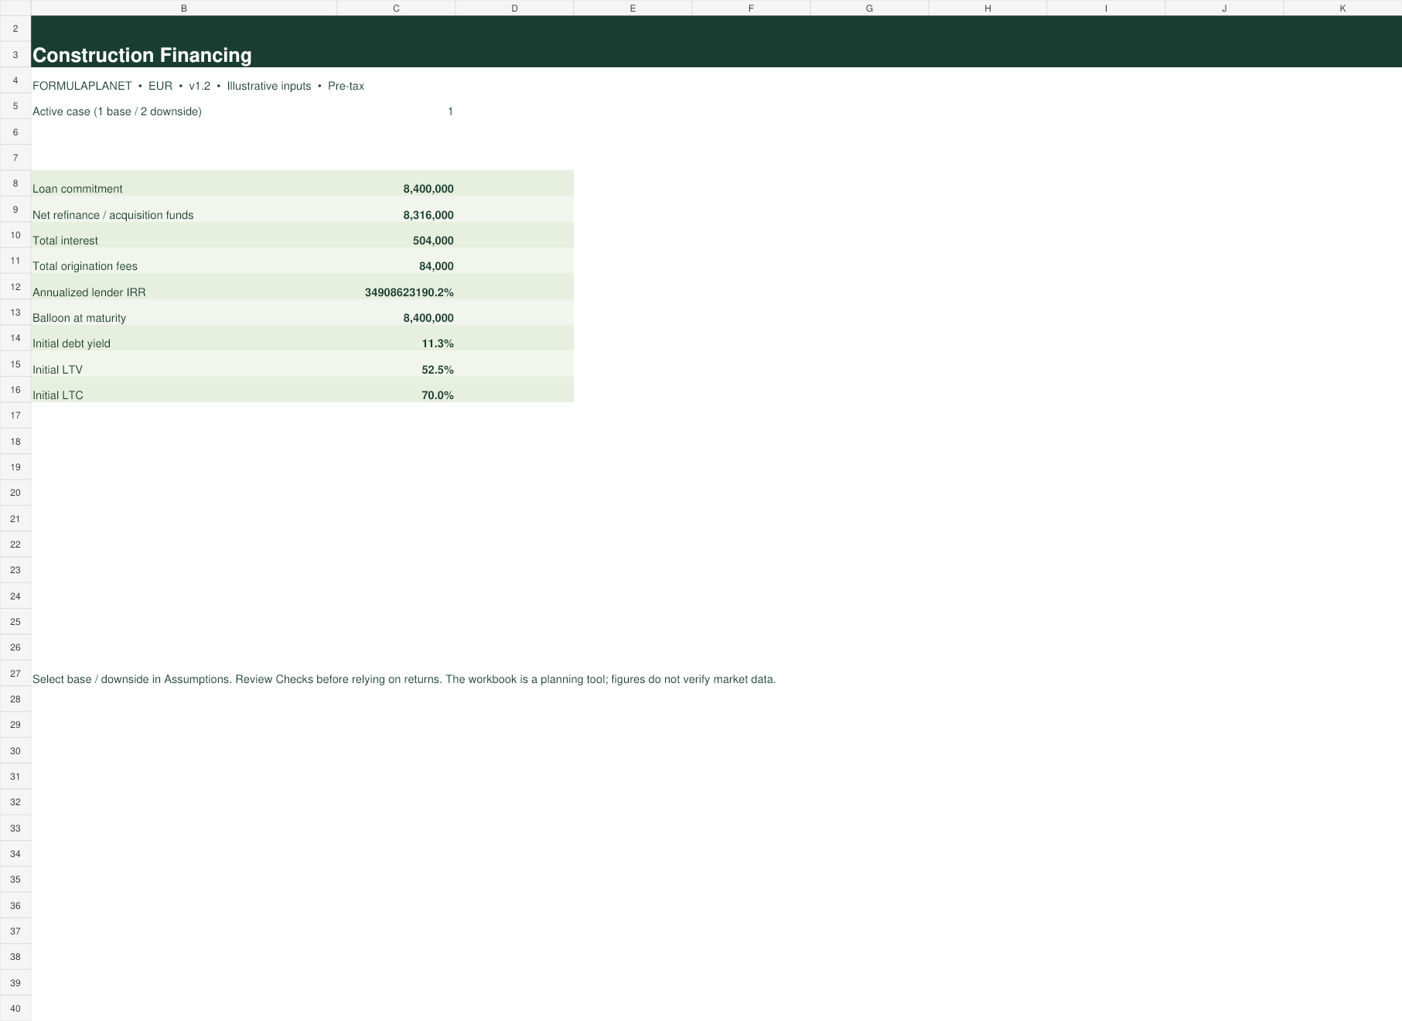1402x1021 pixels.
Task: Select column G header
Action: point(869,8)
